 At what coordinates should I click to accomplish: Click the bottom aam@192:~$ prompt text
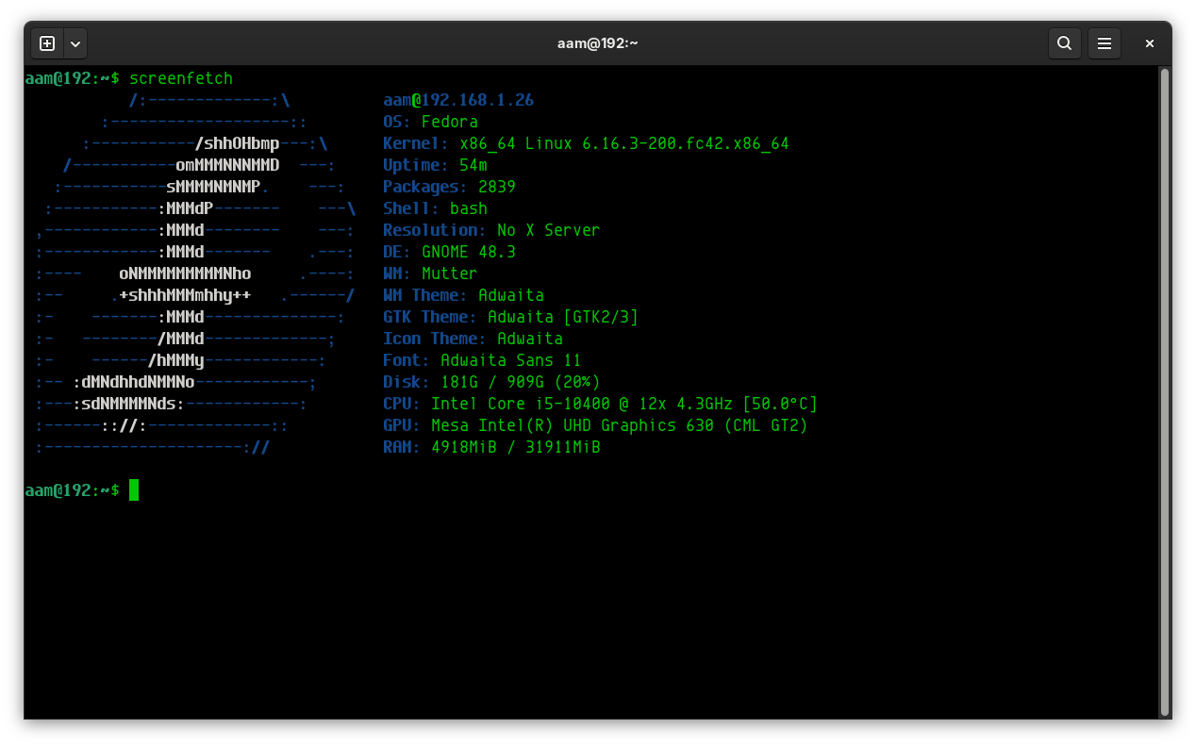(x=73, y=490)
